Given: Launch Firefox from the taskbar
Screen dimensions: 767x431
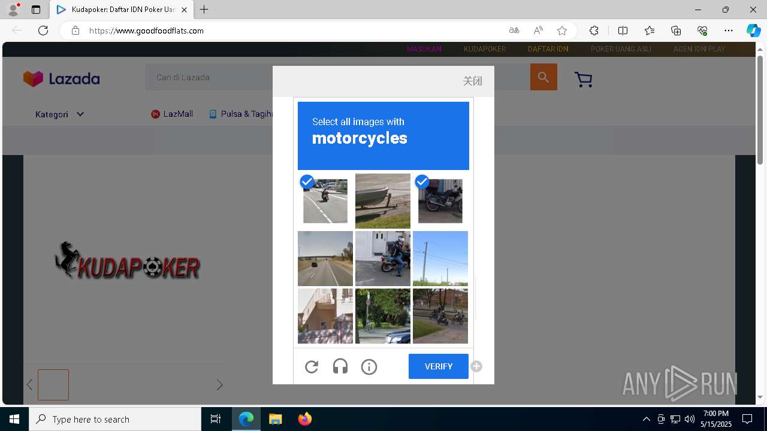Looking at the screenshot, I should [x=305, y=419].
